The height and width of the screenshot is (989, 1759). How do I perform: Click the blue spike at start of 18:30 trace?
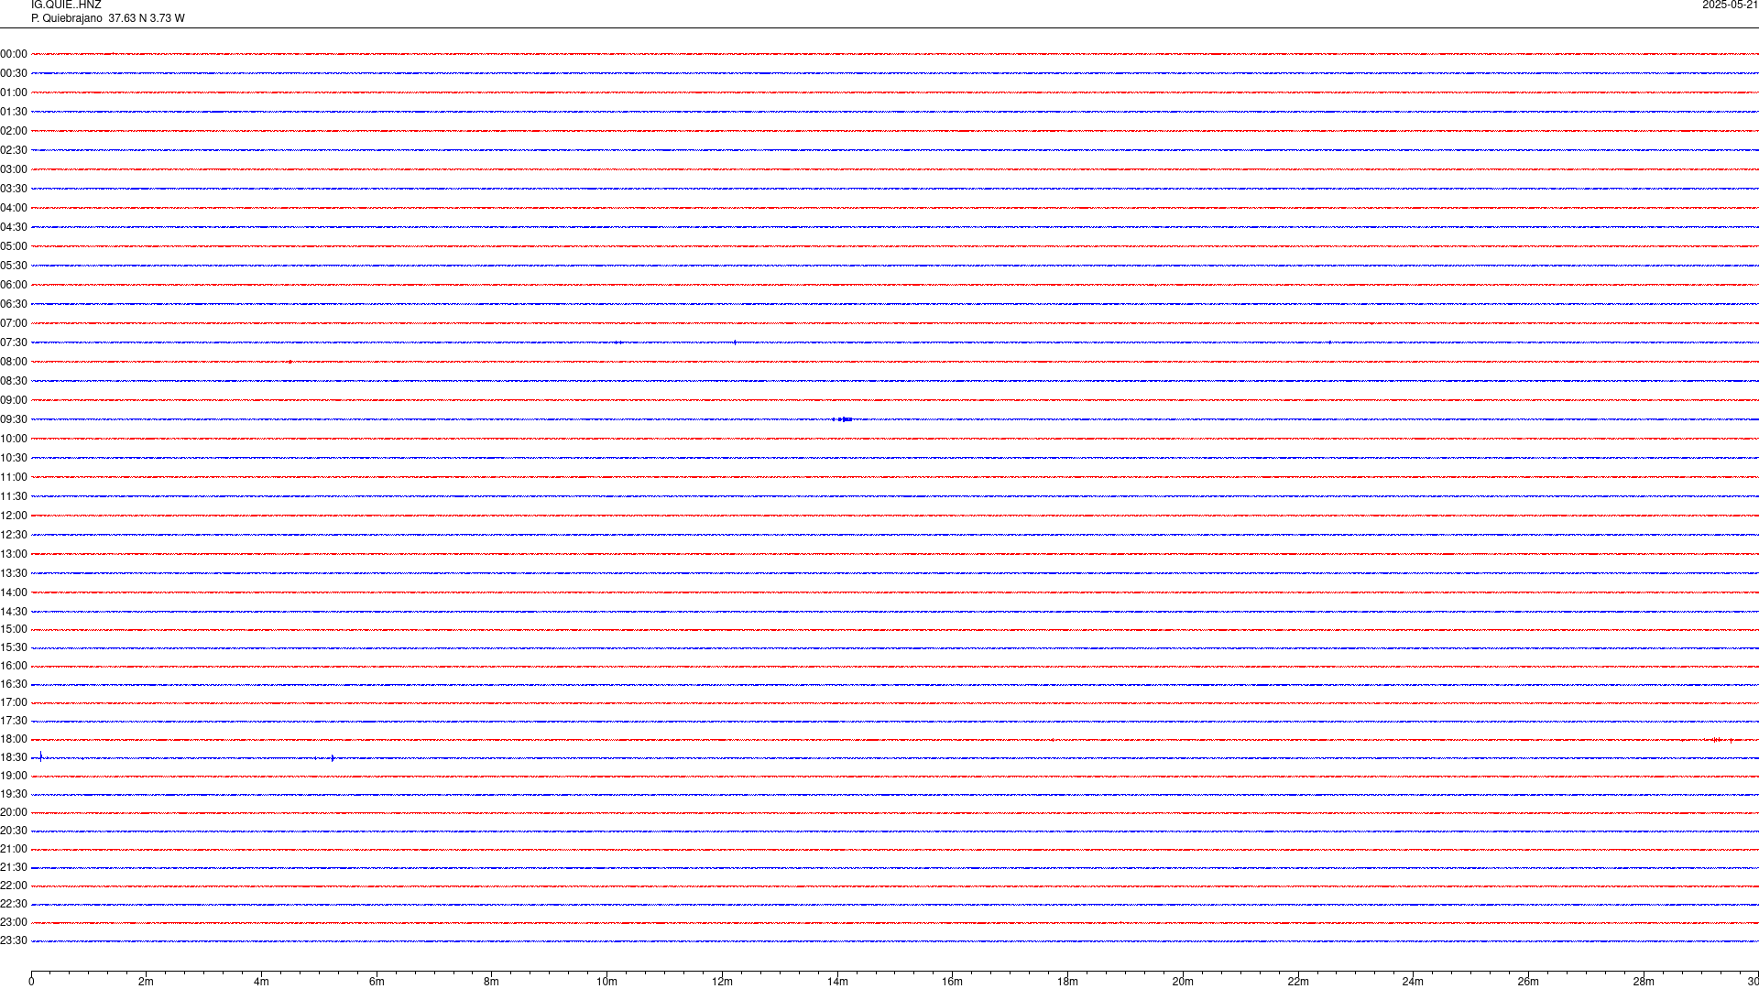pos(40,756)
